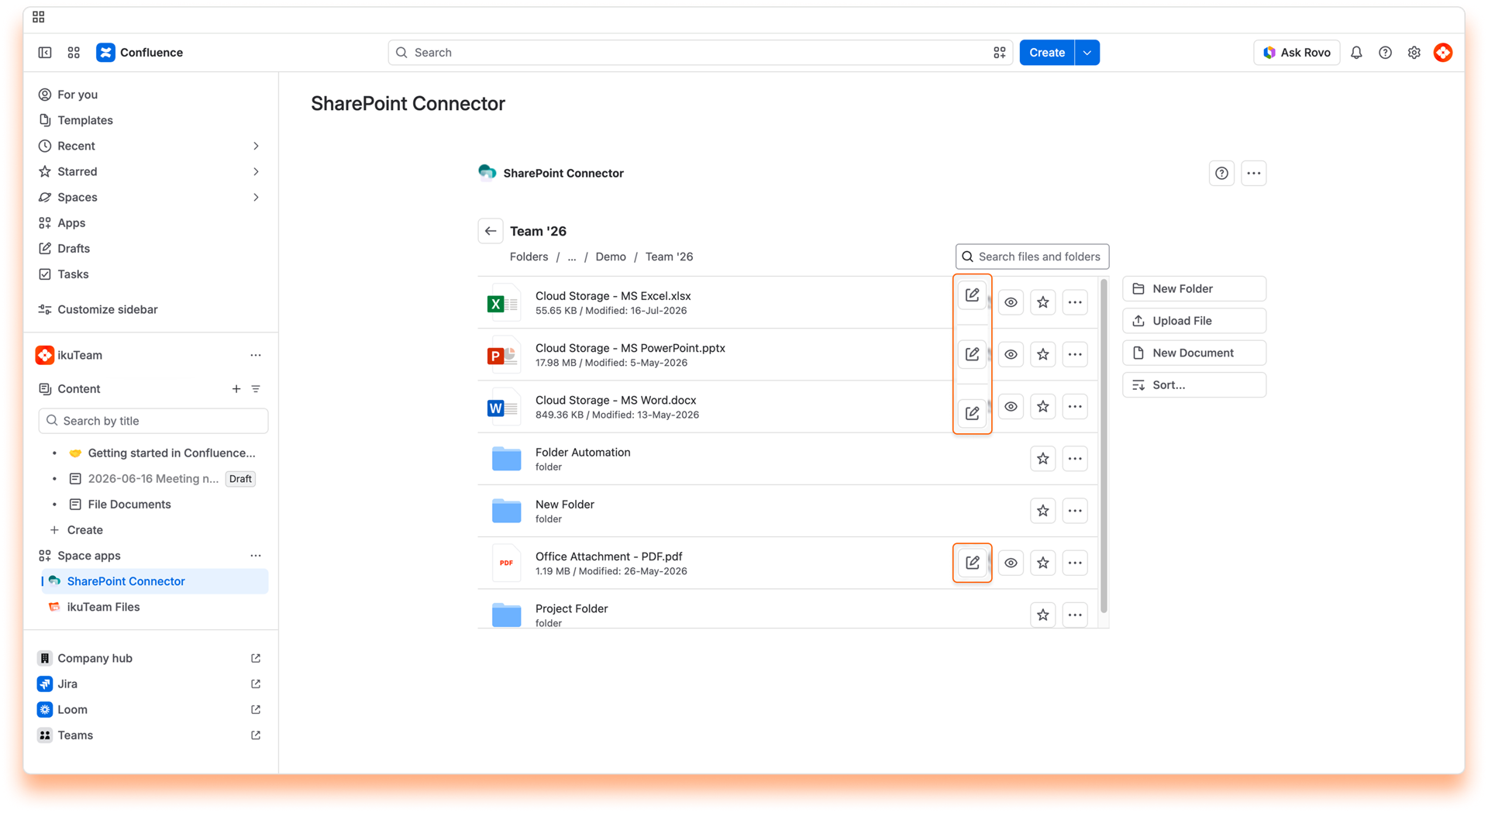Open more actions for MS Word.docx
1488x813 pixels.
tap(1075, 407)
